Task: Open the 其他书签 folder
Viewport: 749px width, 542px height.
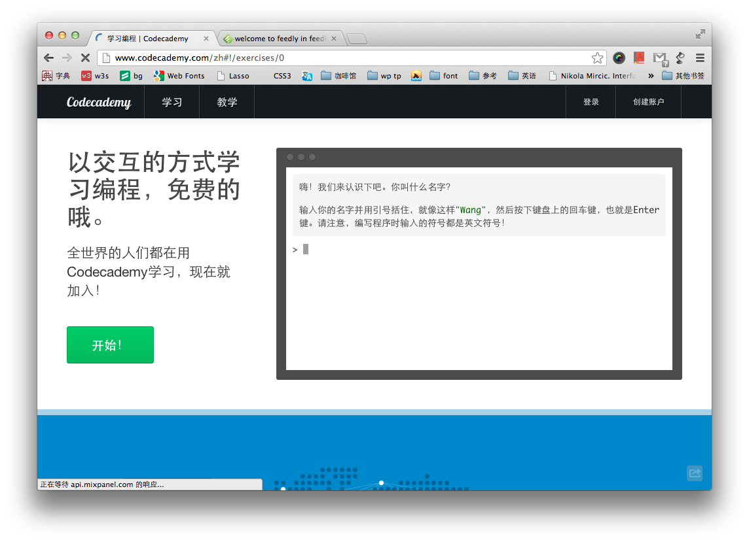Action: pyautogui.click(x=683, y=76)
